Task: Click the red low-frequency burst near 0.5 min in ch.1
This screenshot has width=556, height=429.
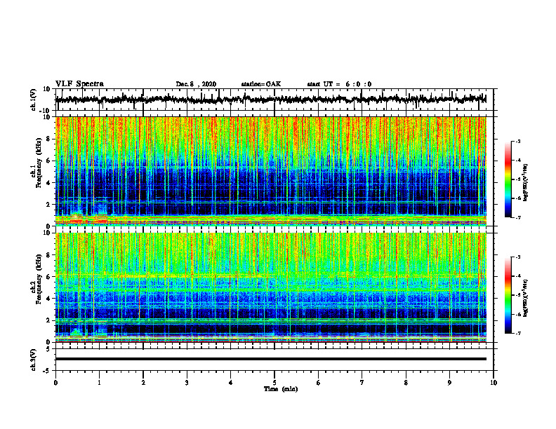Action: coord(77,219)
